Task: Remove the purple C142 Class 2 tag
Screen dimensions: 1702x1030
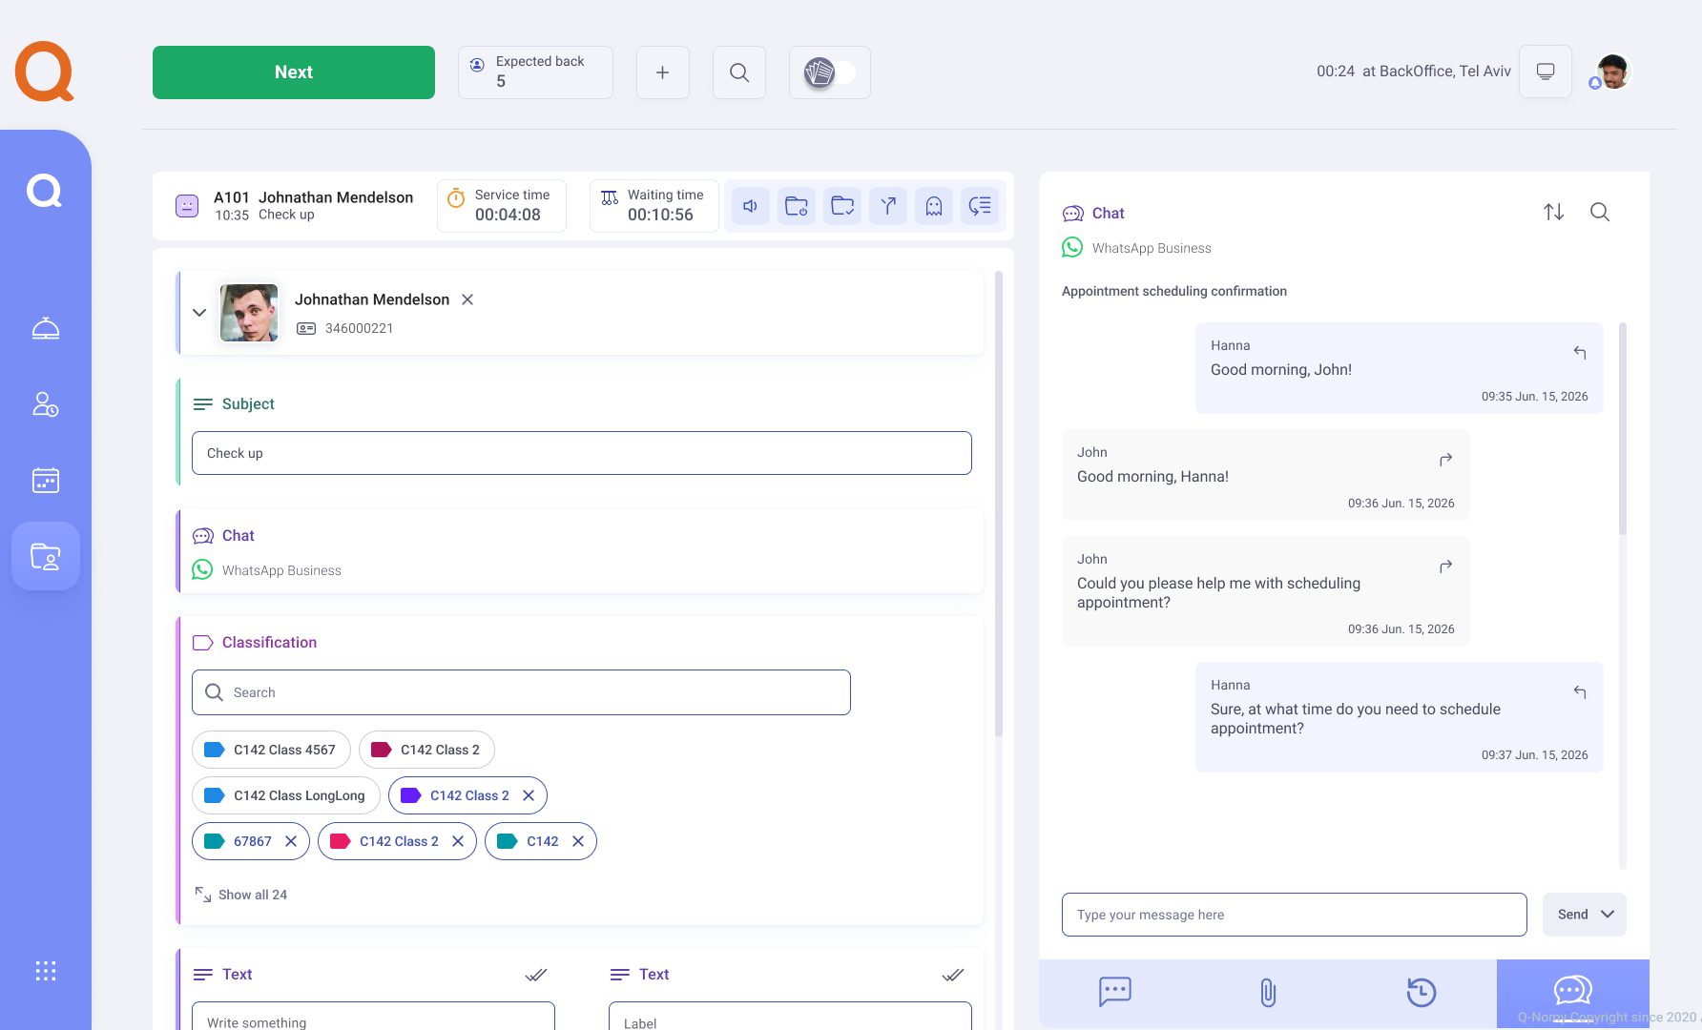Action: (x=529, y=795)
